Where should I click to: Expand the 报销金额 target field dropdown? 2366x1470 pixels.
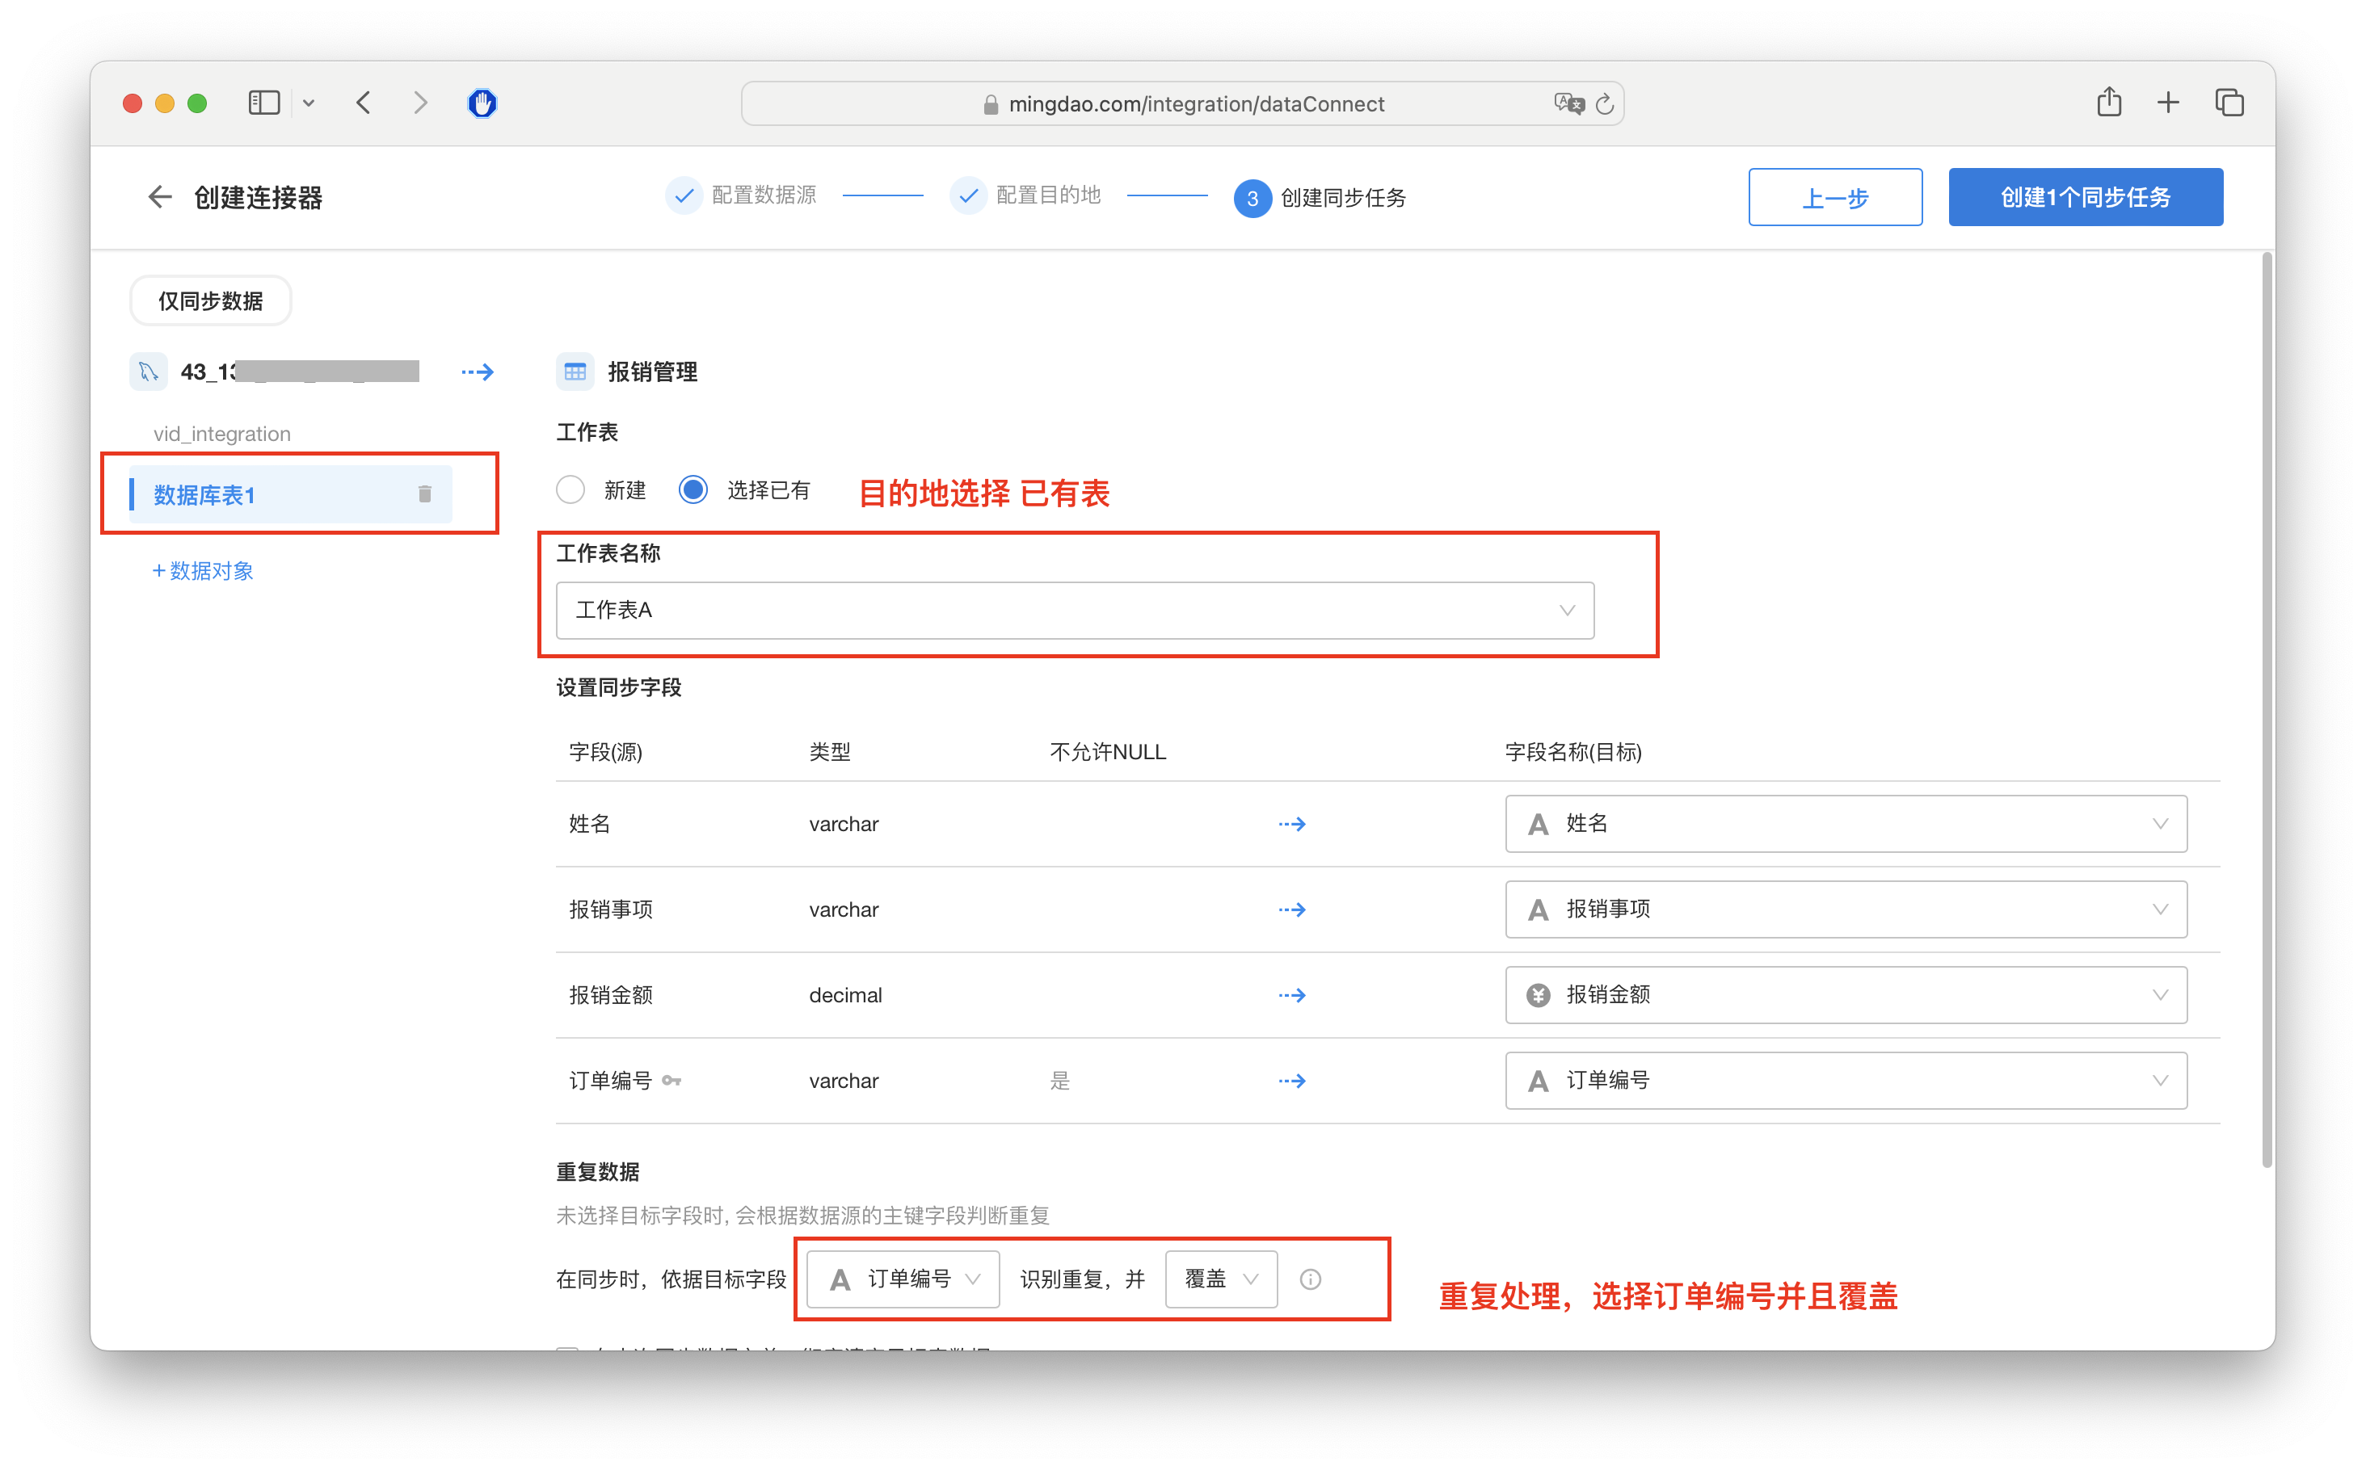tap(1845, 994)
